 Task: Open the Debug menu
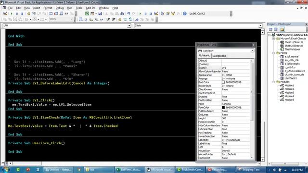tap(60, 8)
